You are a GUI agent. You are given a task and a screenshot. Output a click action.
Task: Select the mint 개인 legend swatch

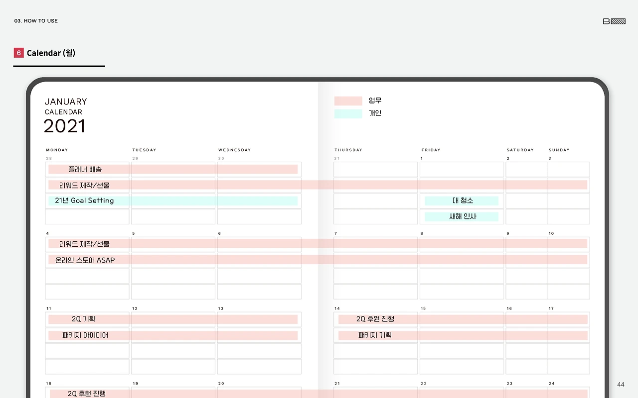[x=348, y=113]
